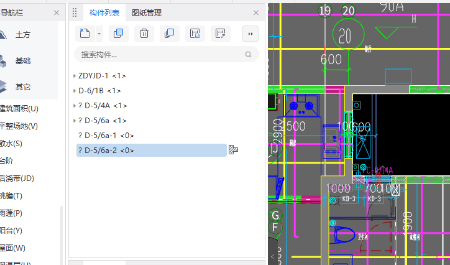Select 后浇带(JD) in navigation
450x265 pixels.
point(17,179)
